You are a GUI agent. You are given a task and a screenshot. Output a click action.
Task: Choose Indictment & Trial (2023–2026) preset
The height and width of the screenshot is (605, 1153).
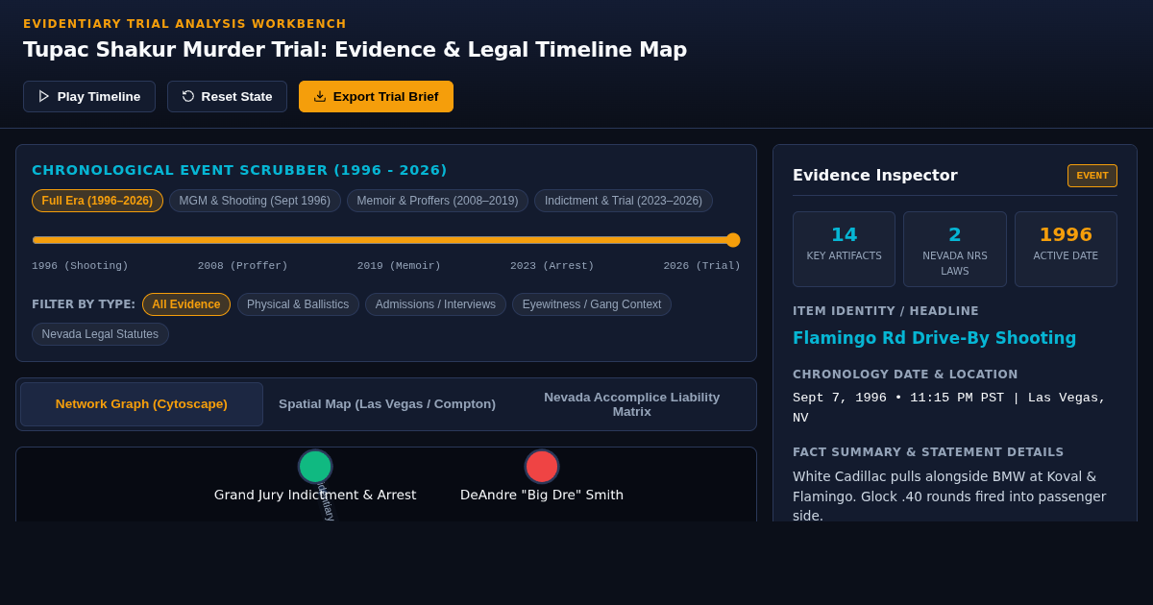point(624,201)
